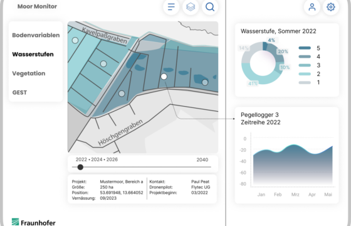This screenshot has width=351, height=226.
Task: Click the timeline slider handle at 2022
Action: coord(80,167)
